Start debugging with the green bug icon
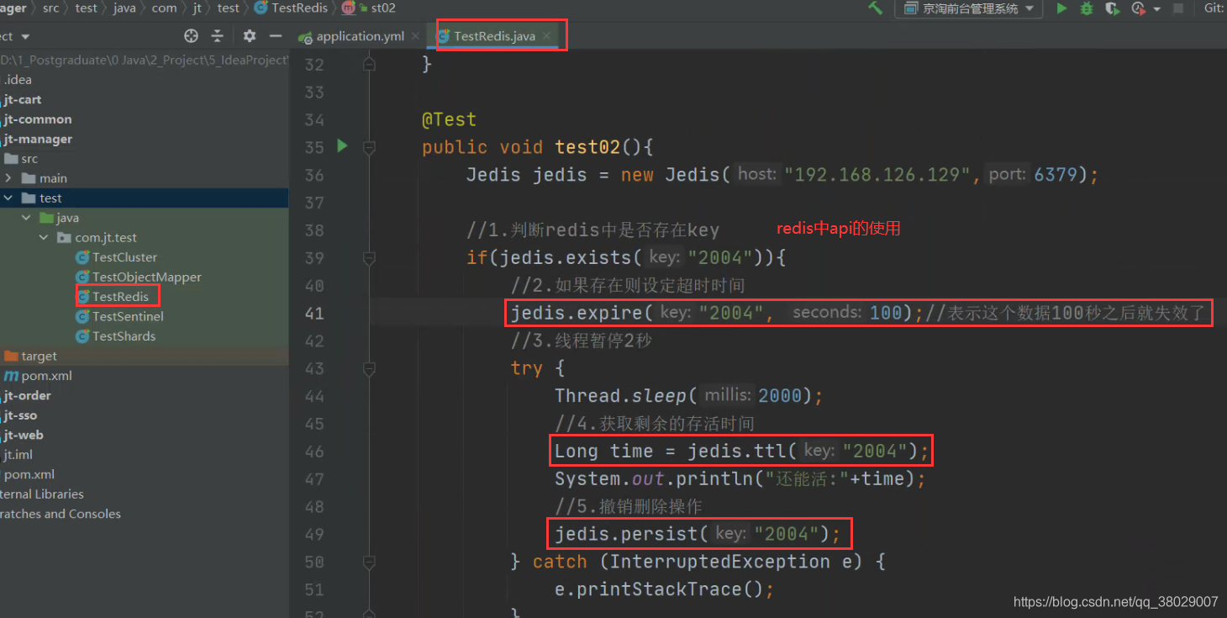Image resolution: width=1227 pixels, height=618 pixels. (1087, 8)
